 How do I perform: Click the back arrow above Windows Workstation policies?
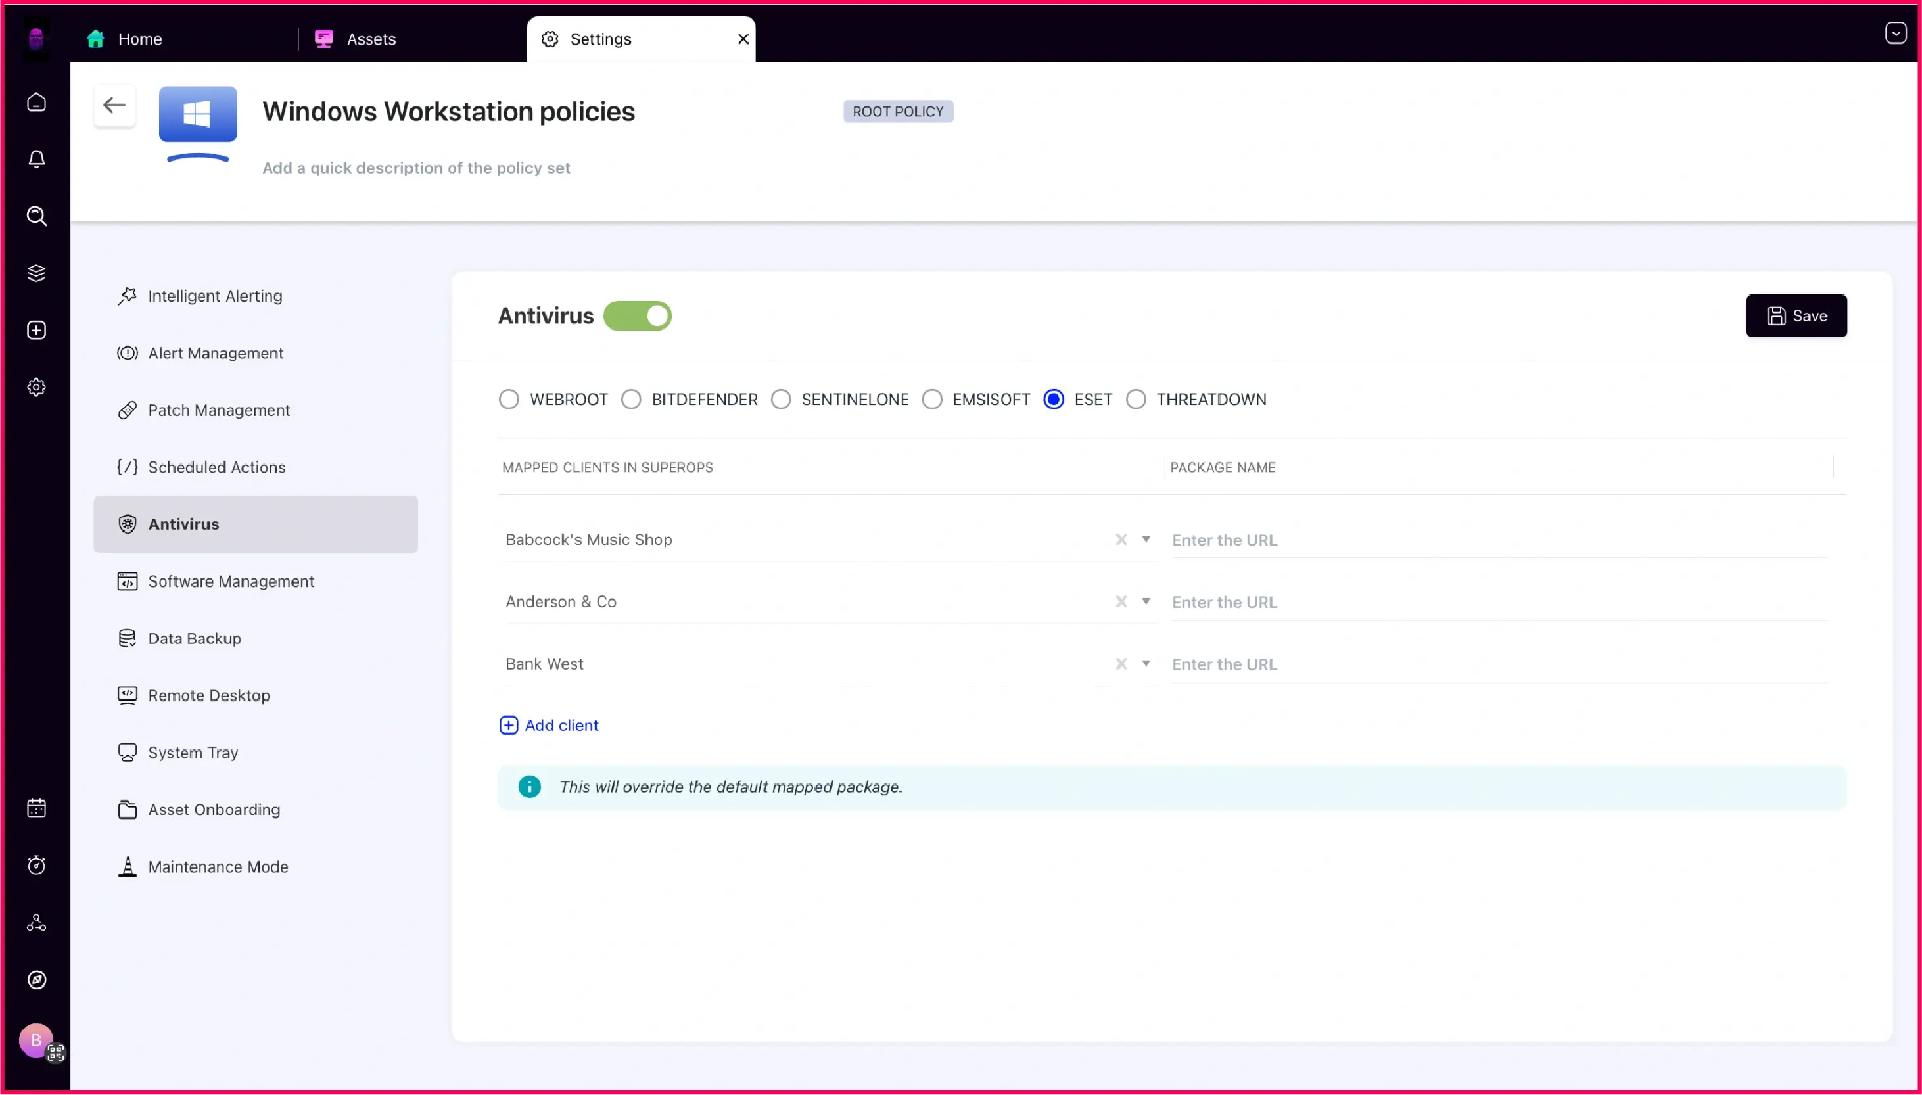114,105
